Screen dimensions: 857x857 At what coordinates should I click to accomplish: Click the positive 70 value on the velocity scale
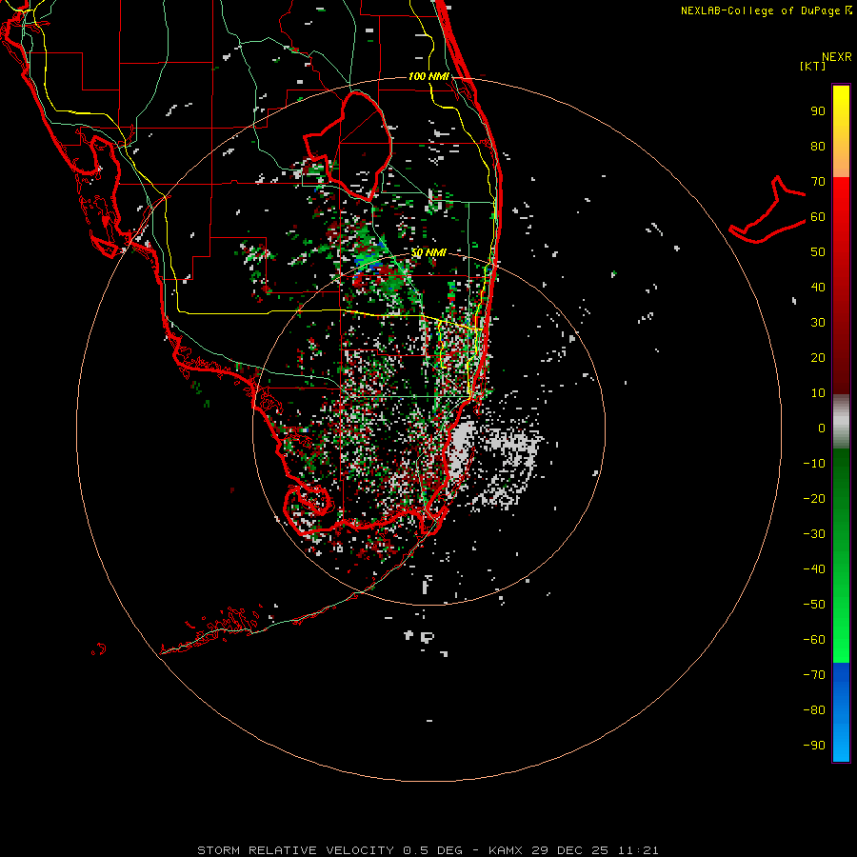tap(818, 182)
